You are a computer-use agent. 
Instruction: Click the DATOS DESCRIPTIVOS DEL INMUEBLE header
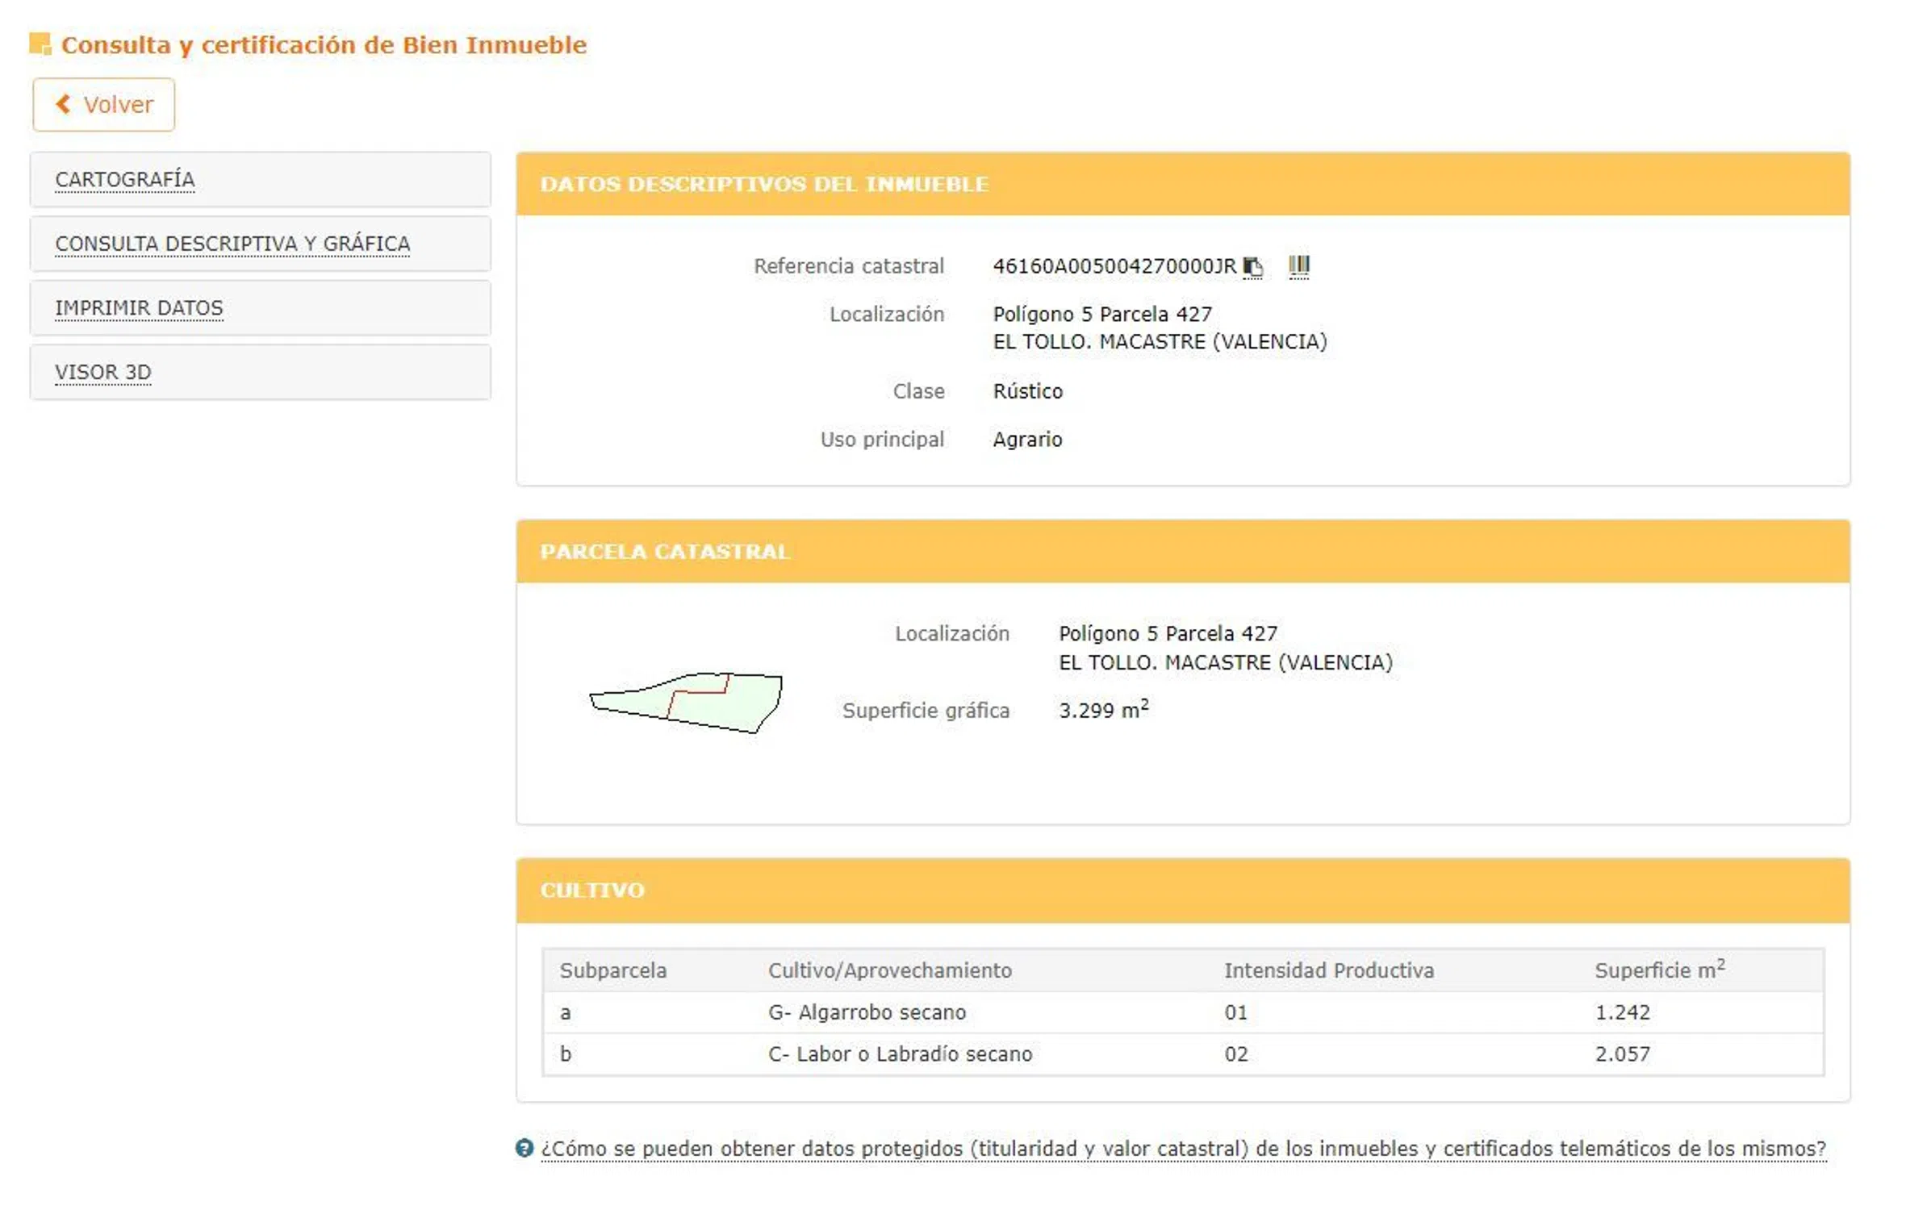[x=763, y=184]
